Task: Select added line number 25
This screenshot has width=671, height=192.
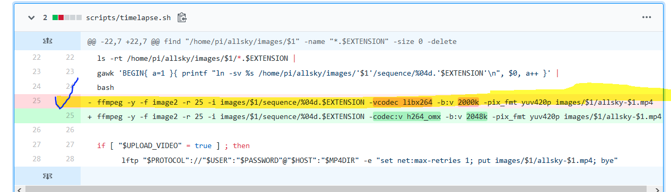Action: tap(69, 116)
